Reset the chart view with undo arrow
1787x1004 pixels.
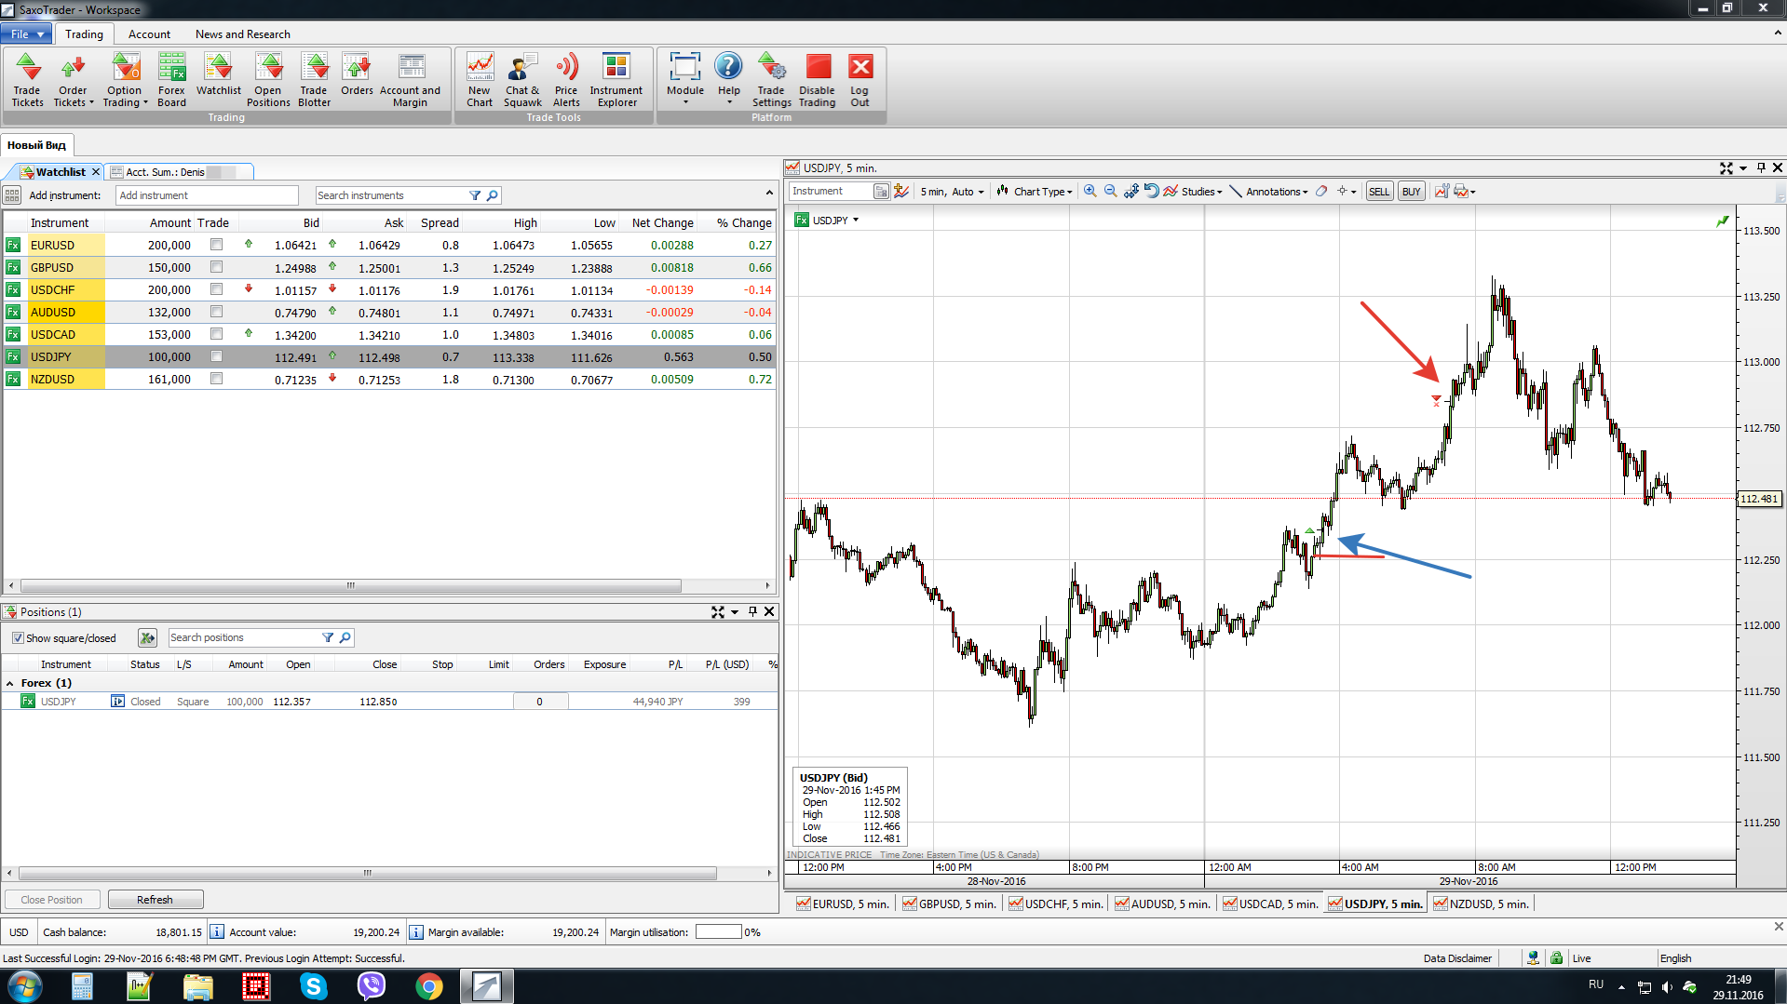coord(1152,191)
